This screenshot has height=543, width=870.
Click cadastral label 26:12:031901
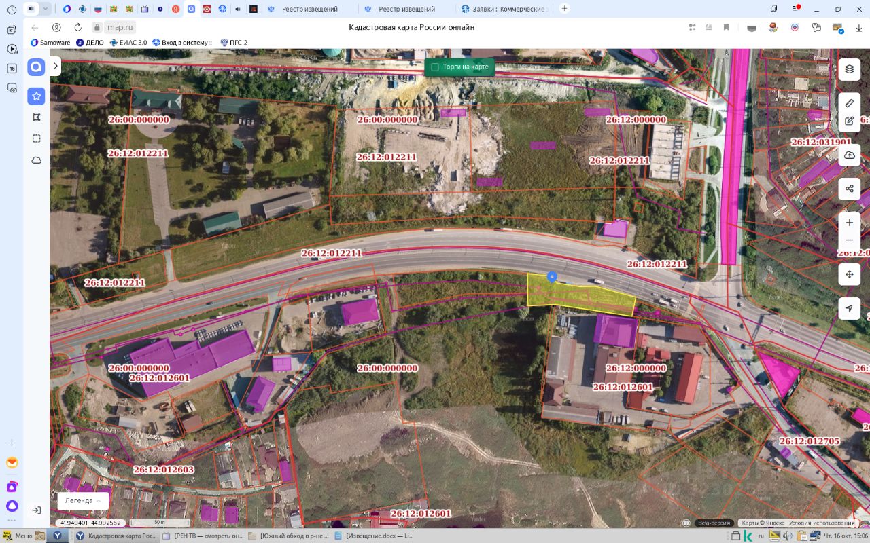(821, 142)
